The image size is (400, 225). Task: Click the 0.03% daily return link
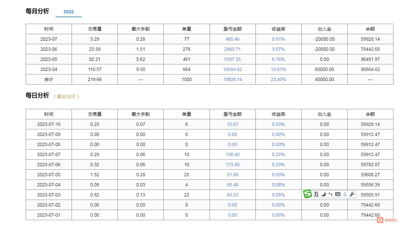(x=278, y=124)
